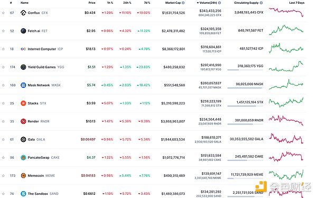Click the Fetch.ai coin logo icon
317x198 pixels.
click(23, 31)
